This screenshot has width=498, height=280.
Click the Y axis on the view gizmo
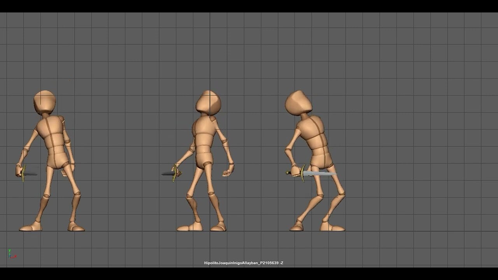pyautogui.click(x=9, y=250)
